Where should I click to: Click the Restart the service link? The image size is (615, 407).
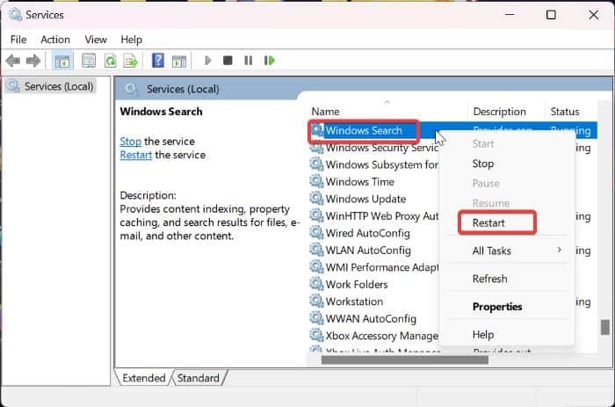135,155
